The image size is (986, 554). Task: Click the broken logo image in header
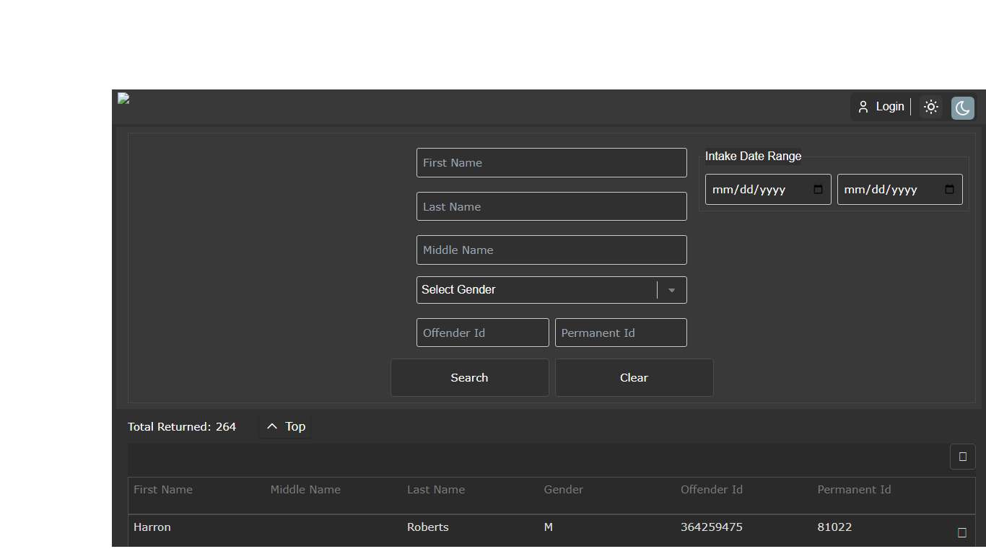(123, 99)
